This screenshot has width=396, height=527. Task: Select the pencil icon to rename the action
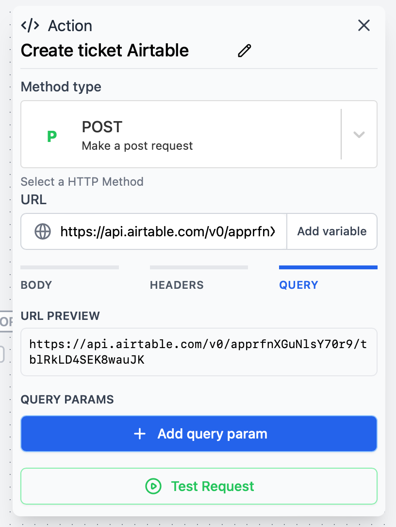(244, 50)
